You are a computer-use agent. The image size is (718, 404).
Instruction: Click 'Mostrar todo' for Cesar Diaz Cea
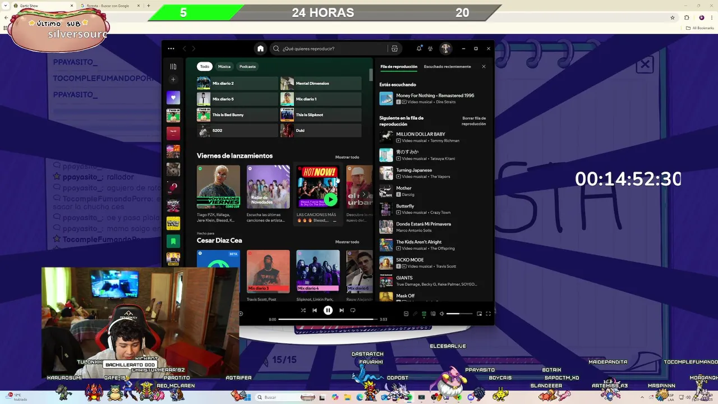347,242
